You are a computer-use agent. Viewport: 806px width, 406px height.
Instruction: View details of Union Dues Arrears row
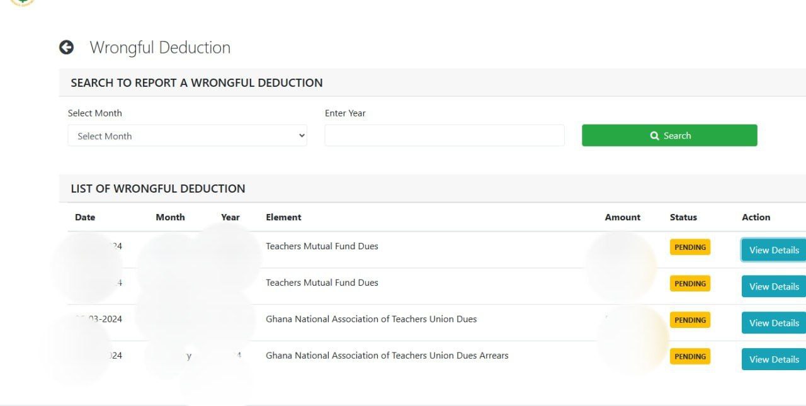coord(774,359)
